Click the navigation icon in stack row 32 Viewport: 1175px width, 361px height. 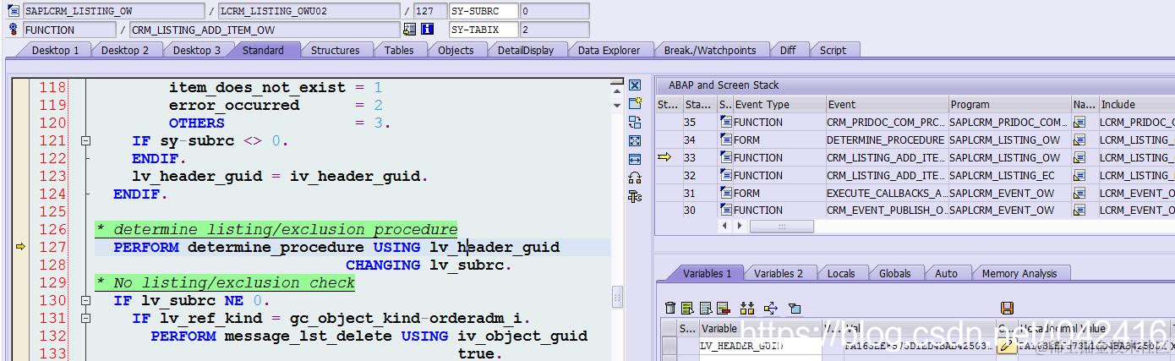[x=1079, y=175]
